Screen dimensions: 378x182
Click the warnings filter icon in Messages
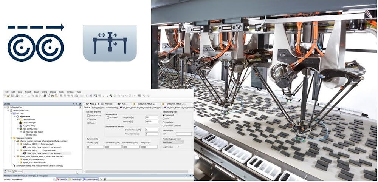point(70,179)
